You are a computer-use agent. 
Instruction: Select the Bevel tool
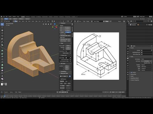(2, 57)
